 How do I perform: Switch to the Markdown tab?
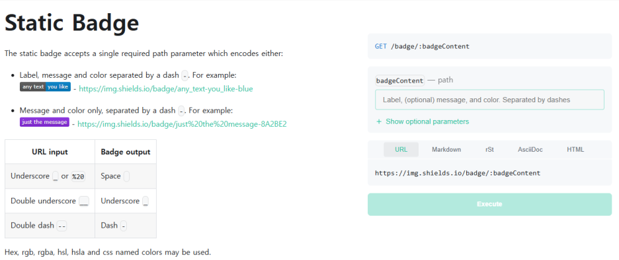click(x=446, y=150)
